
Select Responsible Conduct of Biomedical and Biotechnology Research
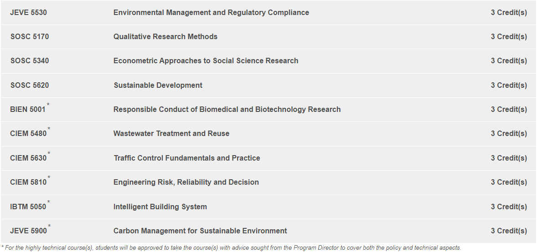(x=227, y=110)
